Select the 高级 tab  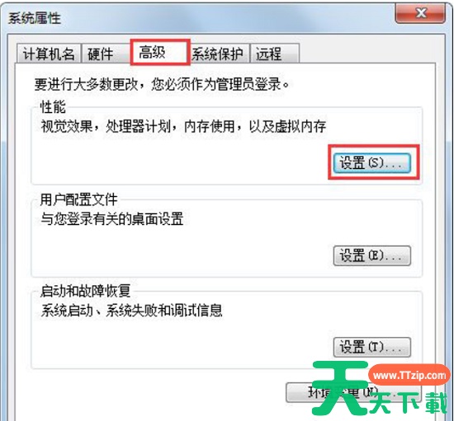pyautogui.click(x=160, y=52)
